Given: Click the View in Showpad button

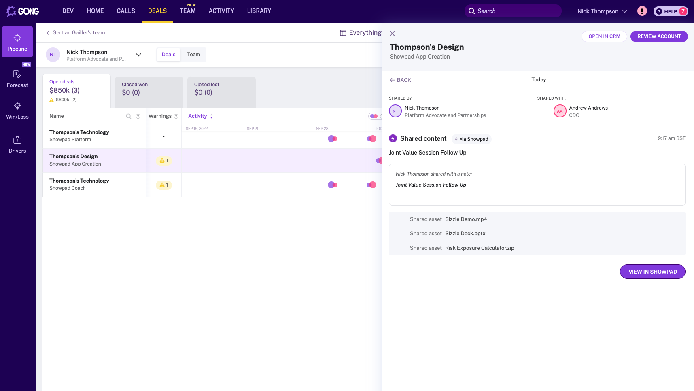Looking at the screenshot, I should 652,272.
